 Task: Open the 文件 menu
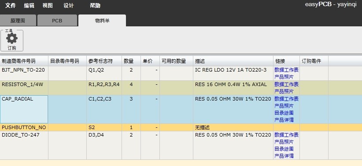pyautogui.click(x=11, y=6)
